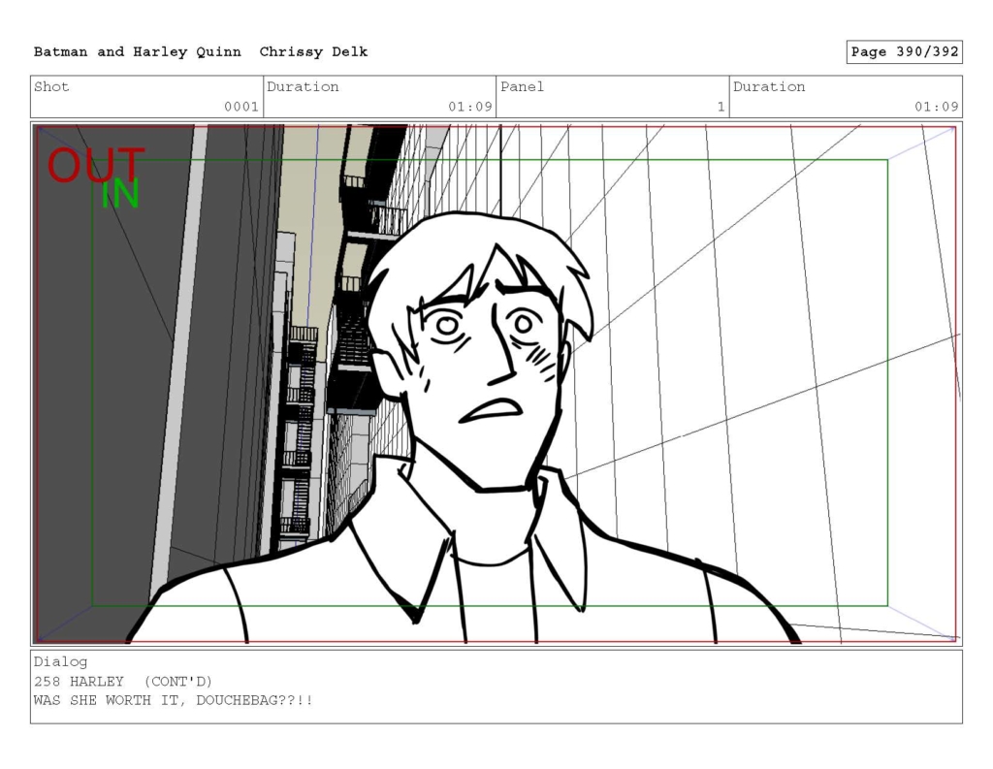993x769 pixels.
Task: Click the dialog text "WAS SHE WORTH IT, DOUCHEBAG??!!"
Action: 173,700
